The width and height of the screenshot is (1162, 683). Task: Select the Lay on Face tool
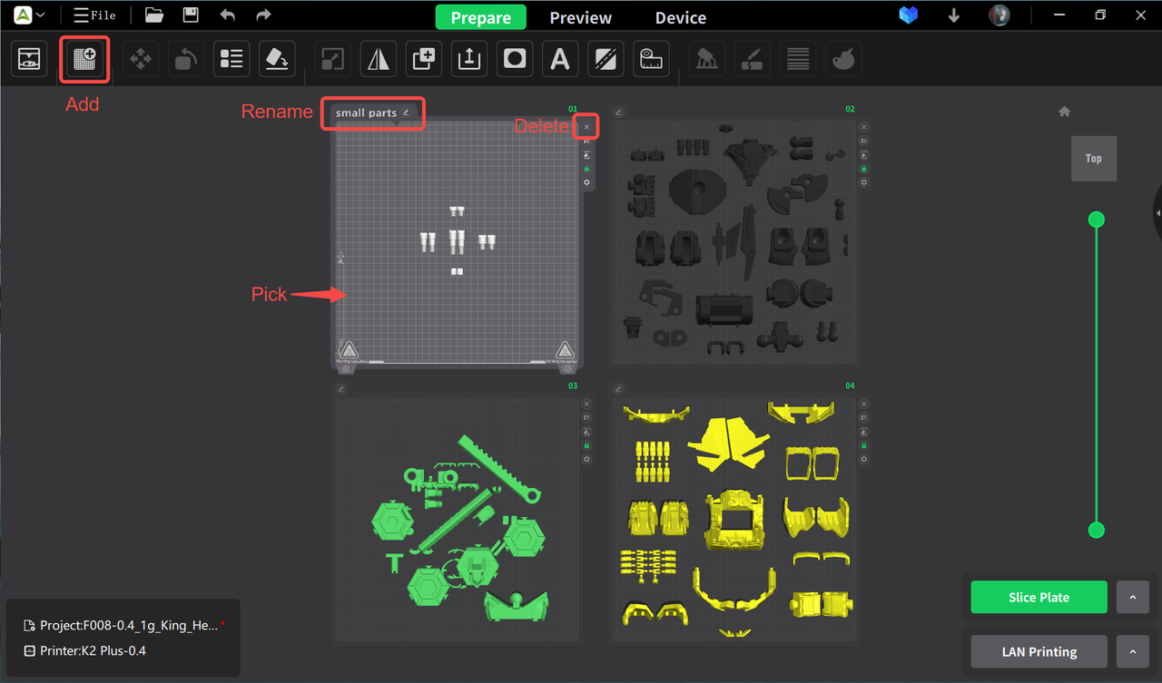tap(277, 59)
